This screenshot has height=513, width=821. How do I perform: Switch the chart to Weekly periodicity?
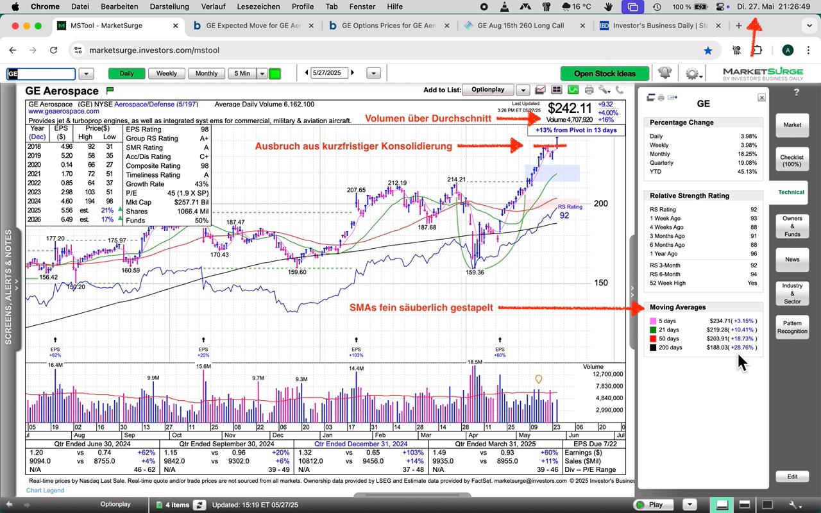point(166,74)
